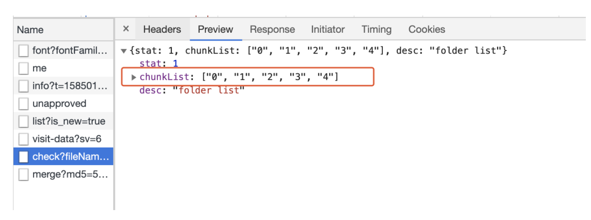Click the file icon next to unapproved
This screenshot has width=591, height=220.
point(23,104)
